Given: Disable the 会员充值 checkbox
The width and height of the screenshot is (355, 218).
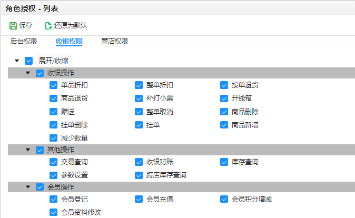Looking at the screenshot, I should coord(139,199).
